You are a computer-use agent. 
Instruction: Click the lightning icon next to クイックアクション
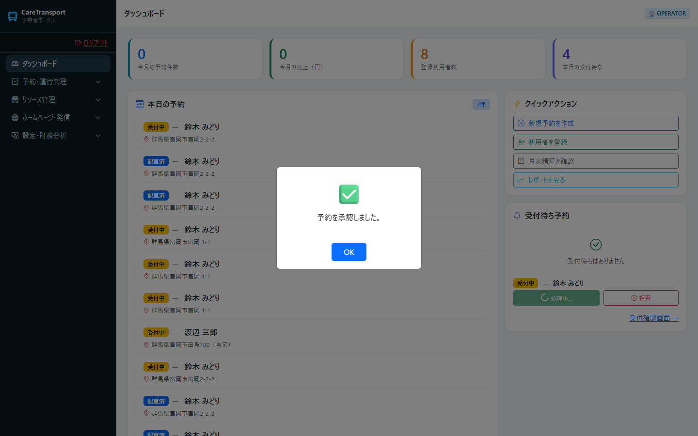pyautogui.click(x=517, y=104)
